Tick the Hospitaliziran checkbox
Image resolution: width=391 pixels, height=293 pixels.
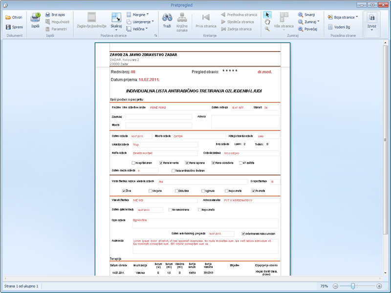pyautogui.click(x=133, y=163)
